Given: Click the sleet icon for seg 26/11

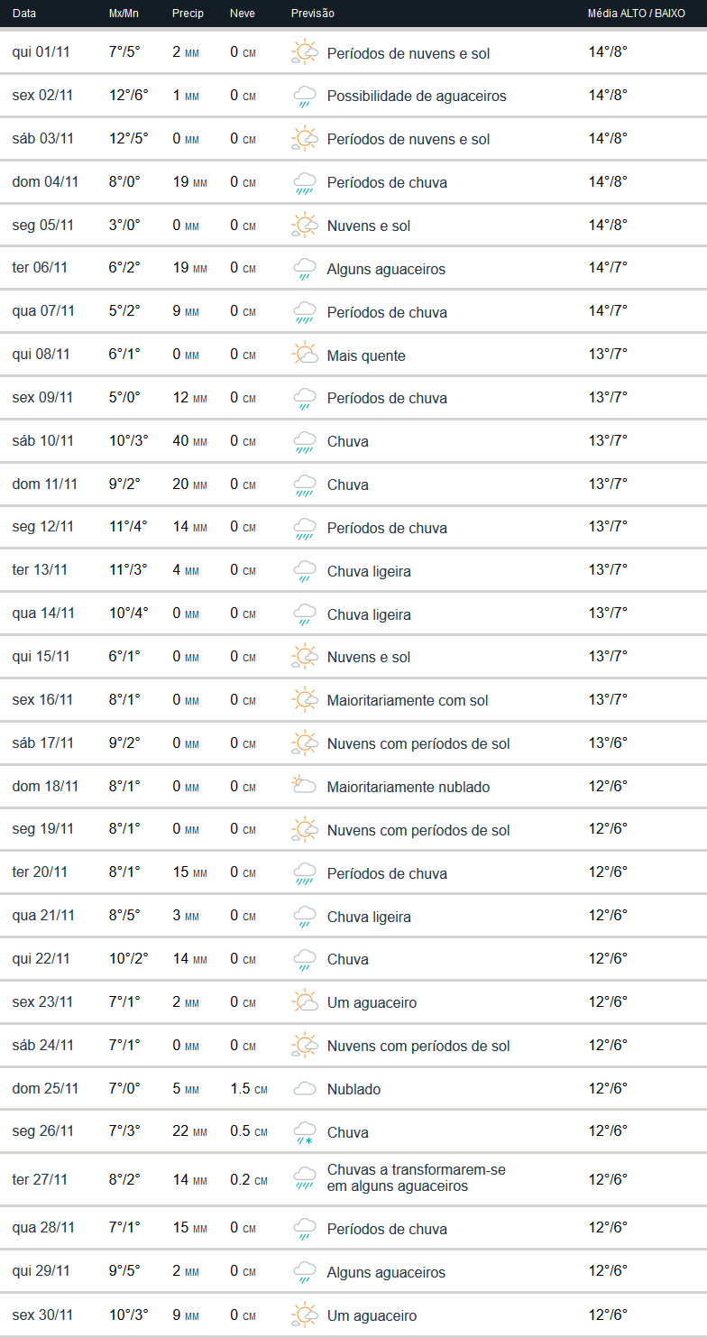Looking at the screenshot, I should (x=305, y=1132).
